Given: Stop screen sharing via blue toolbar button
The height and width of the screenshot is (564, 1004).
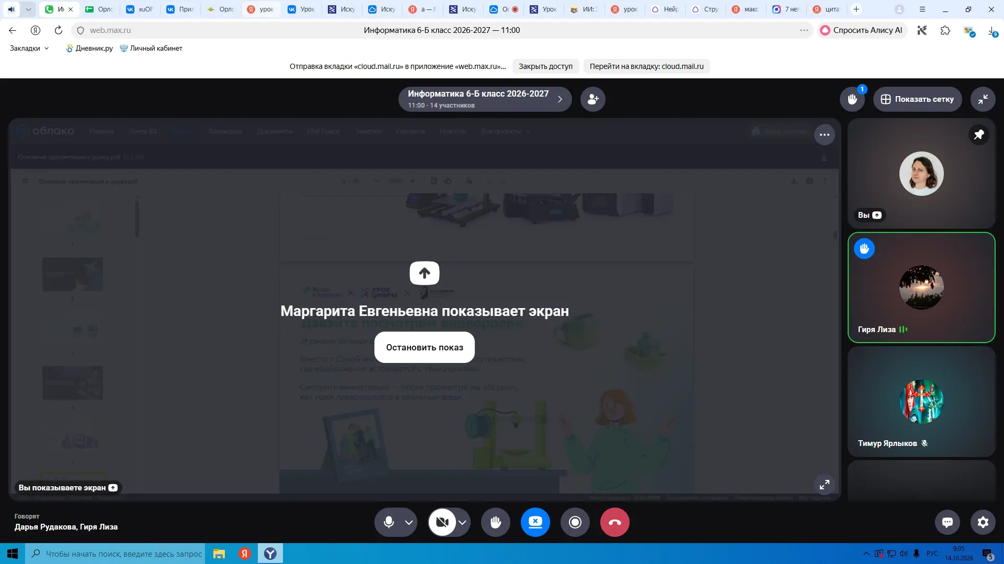Looking at the screenshot, I should point(535,522).
